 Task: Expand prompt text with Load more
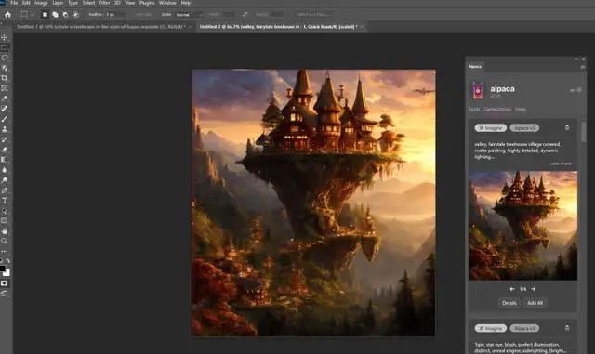pos(561,164)
